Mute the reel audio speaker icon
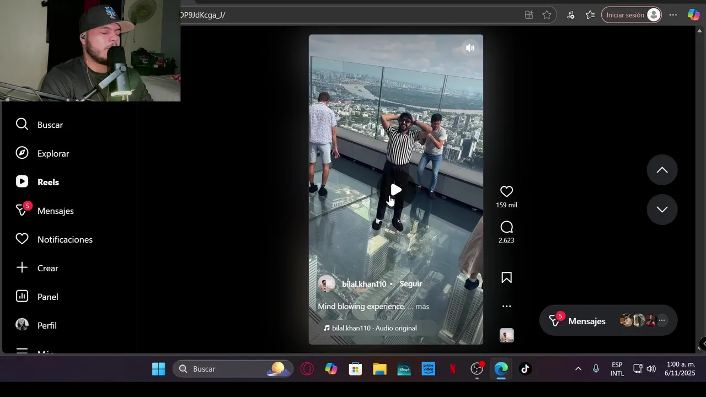This screenshot has width=706, height=397. [x=470, y=48]
